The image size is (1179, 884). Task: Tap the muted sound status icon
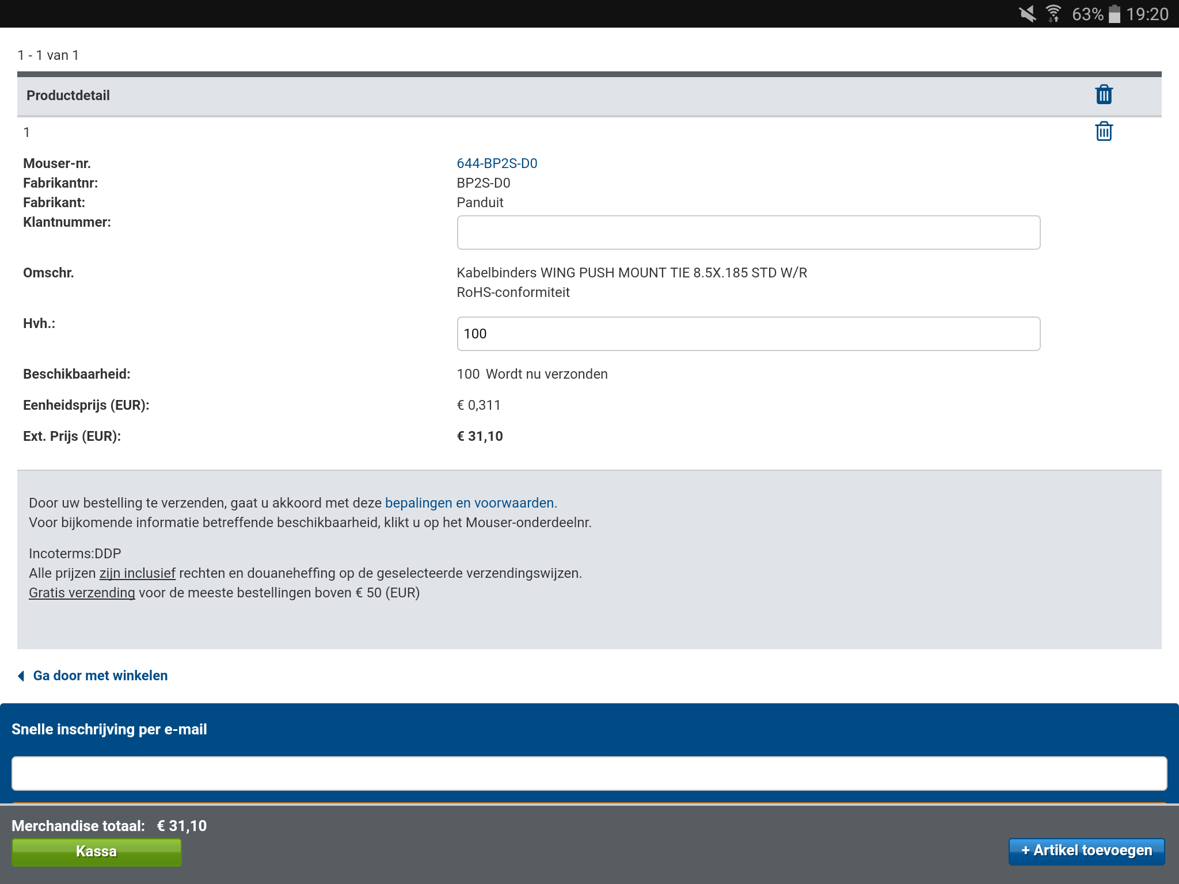tap(1027, 13)
